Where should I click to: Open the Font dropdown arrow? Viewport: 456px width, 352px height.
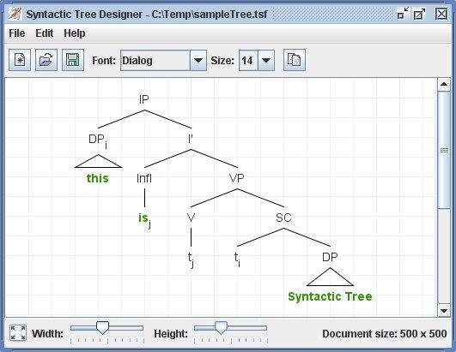pos(198,60)
